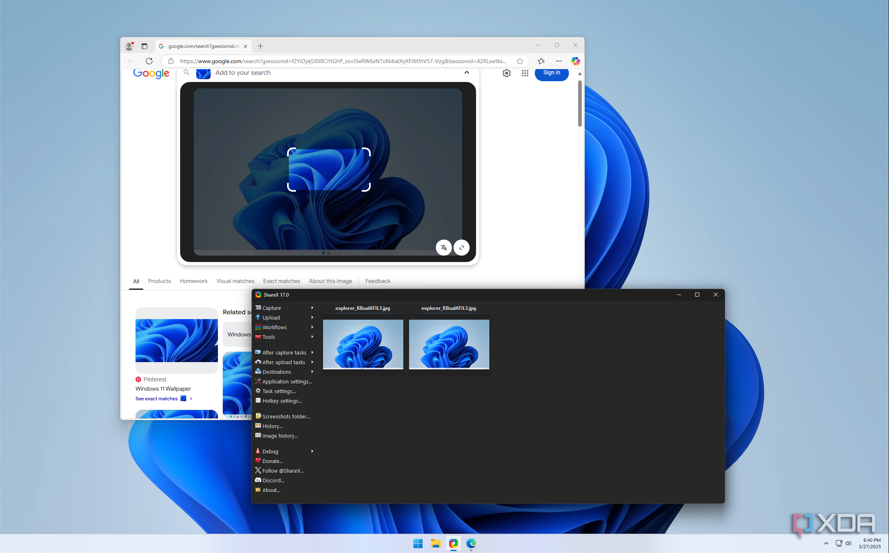This screenshot has height=553, width=889.
Task: Click the Google Sign in button
Action: [x=552, y=73]
